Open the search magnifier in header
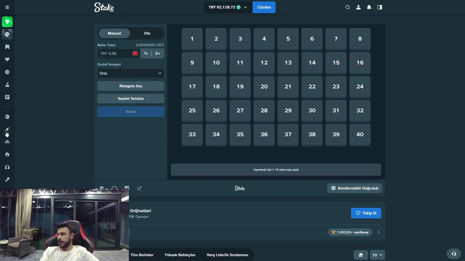 coord(348,7)
